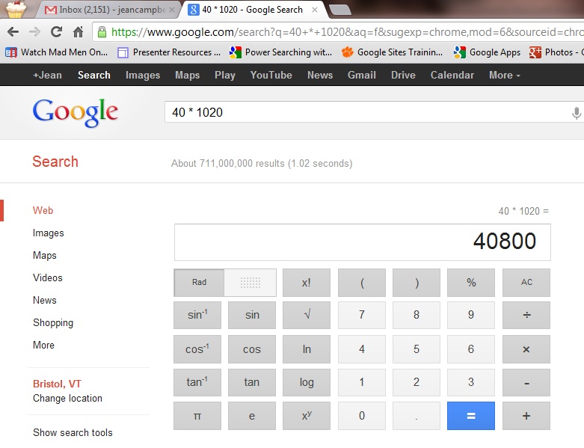Clear calculator with AC key

pyautogui.click(x=526, y=282)
